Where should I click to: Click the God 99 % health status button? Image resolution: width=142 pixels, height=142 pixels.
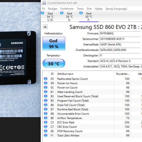pyautogui.click(x=54, y=44)
